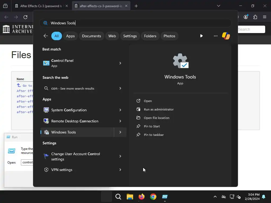Open notifications bell in taskbar
271x203 pixels.
(264, 197)
